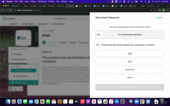Switch to the Tech sheet browser tab
The image size is (170, 106).
(88, 6)
